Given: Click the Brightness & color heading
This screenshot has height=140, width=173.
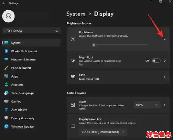Looking at the screenshot, I should click(x=79, y=23).
